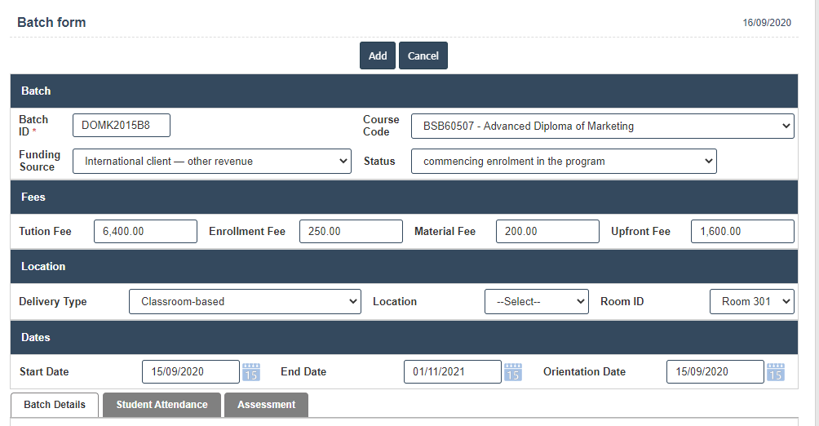This screenshot has width=819, height=426.
Task: Select the Material Fee input box
Action: (547, 232)
